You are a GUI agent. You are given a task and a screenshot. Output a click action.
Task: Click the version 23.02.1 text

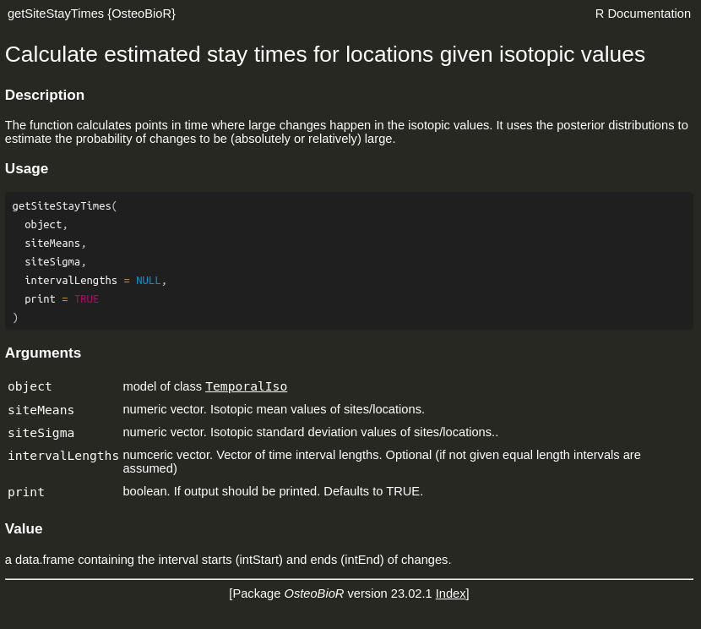point(390,593)
